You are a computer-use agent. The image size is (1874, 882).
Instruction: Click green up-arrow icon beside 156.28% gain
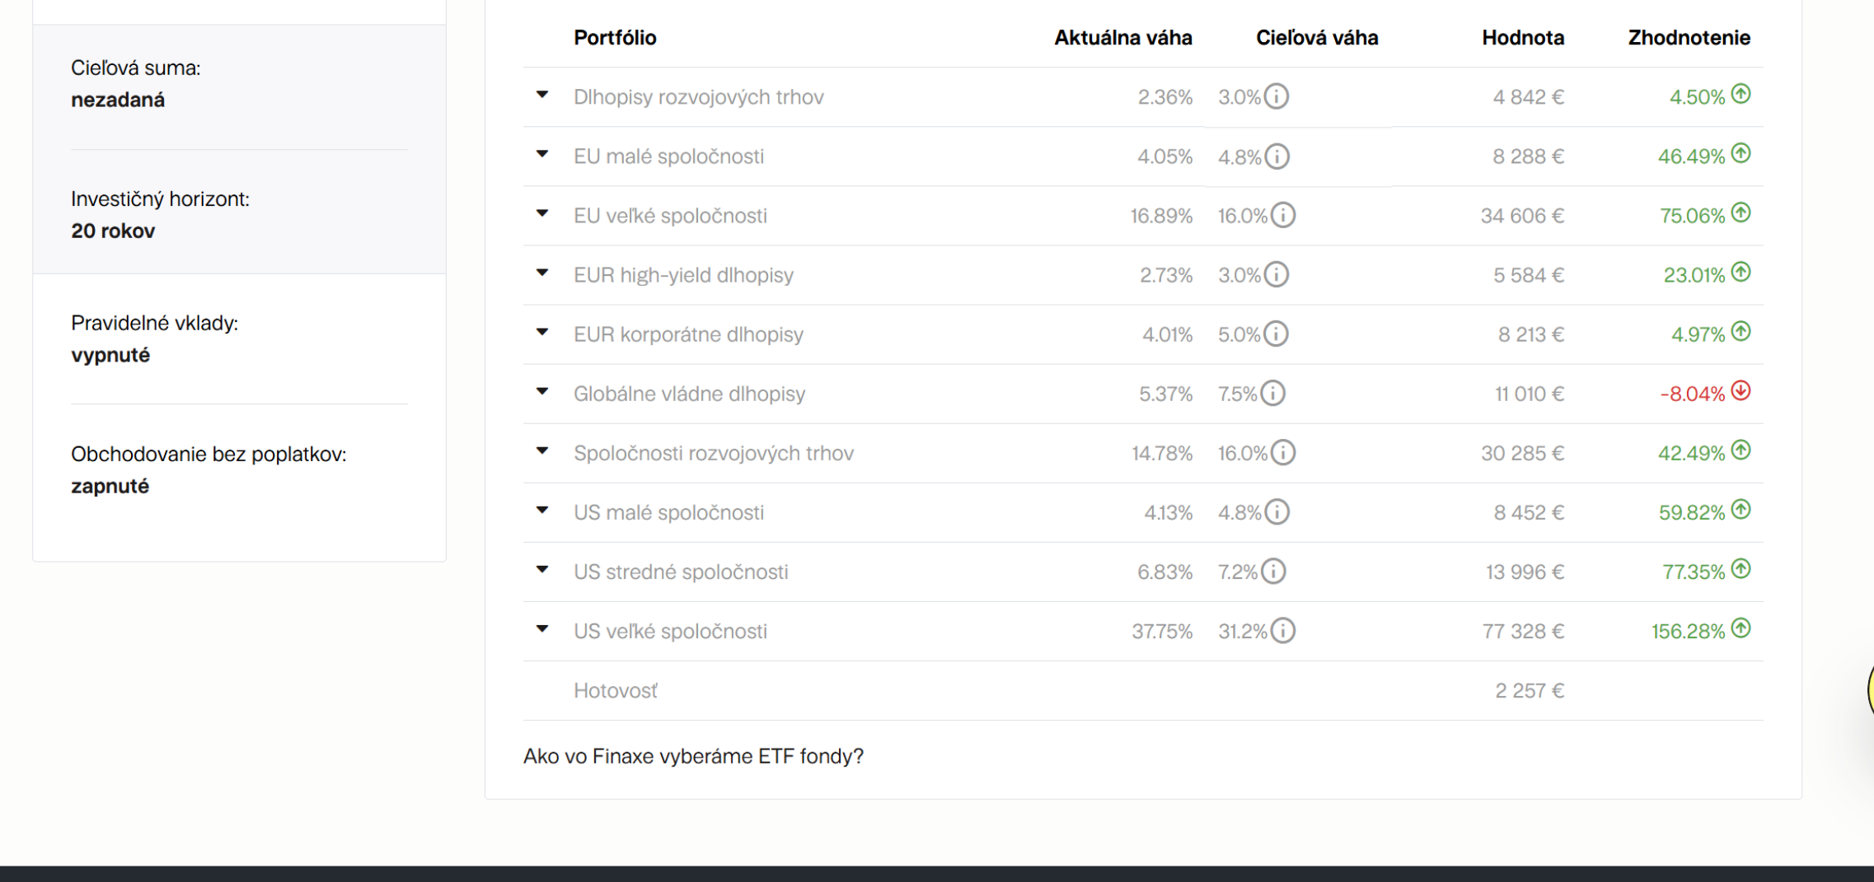click(x=1740, y=629)
